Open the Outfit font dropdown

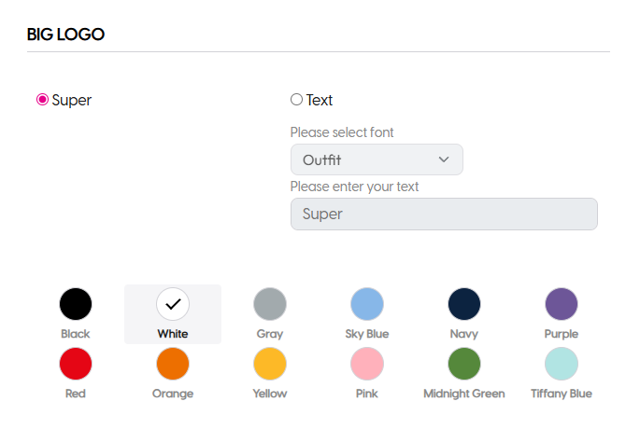click(x=377, y=159)
